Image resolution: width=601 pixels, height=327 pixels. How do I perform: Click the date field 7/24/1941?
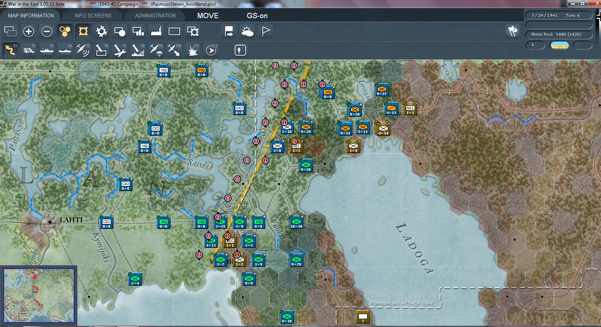tap(544, 15)
